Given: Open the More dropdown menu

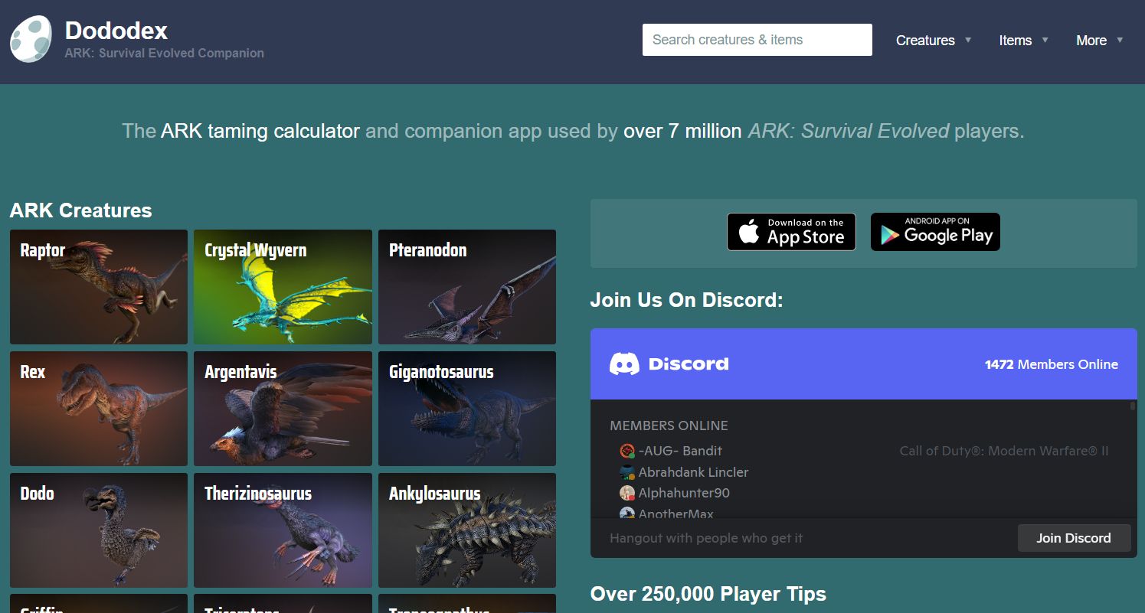Looking at the screenshot, I should 1099,41.
